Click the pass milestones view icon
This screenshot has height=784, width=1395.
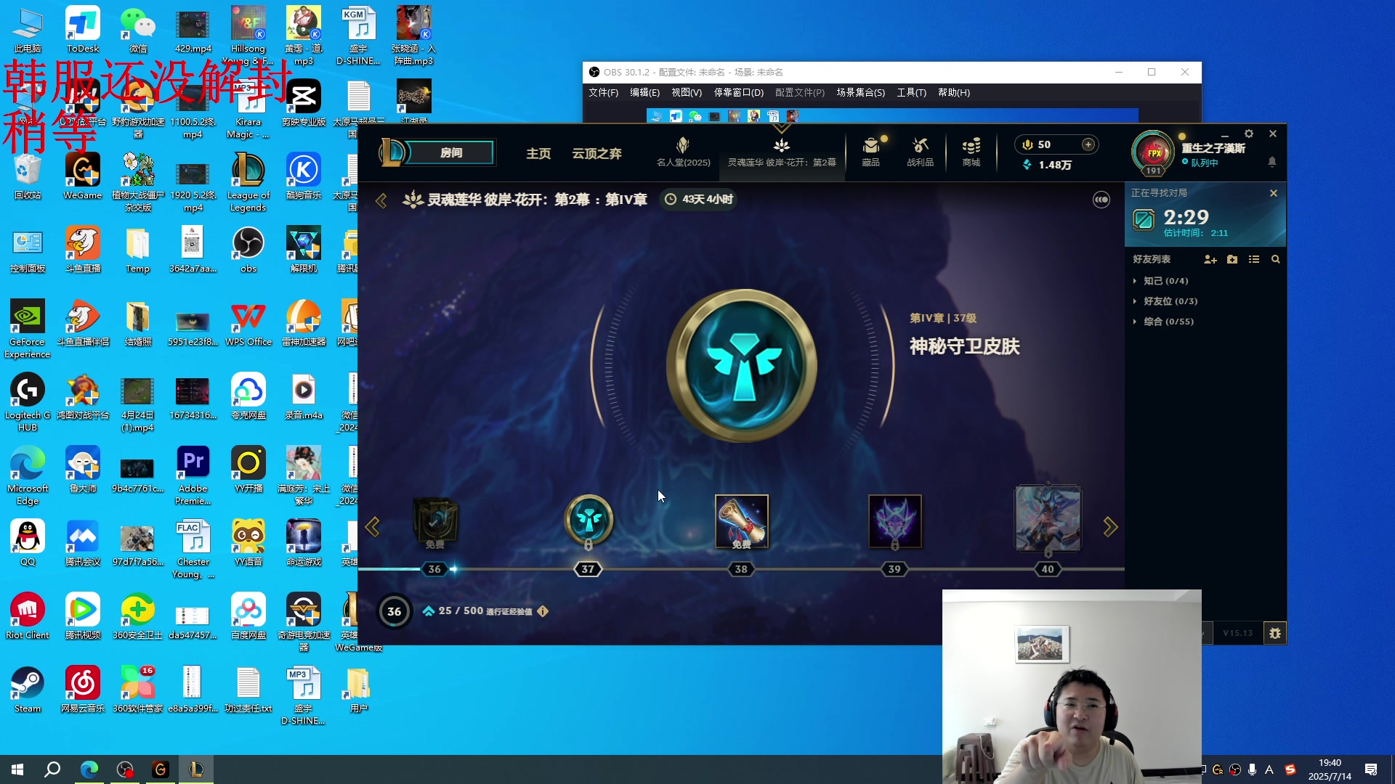click(x=1101, y=200)
